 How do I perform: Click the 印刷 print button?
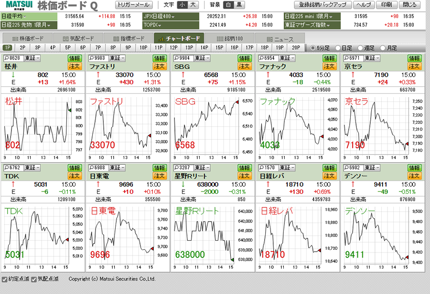click(x=387, y=5)
